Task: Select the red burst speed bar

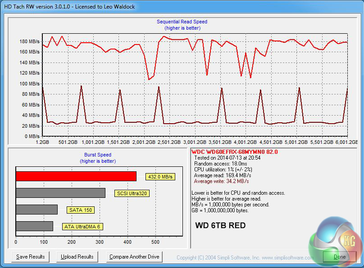Action: click(x=76, y=176)
